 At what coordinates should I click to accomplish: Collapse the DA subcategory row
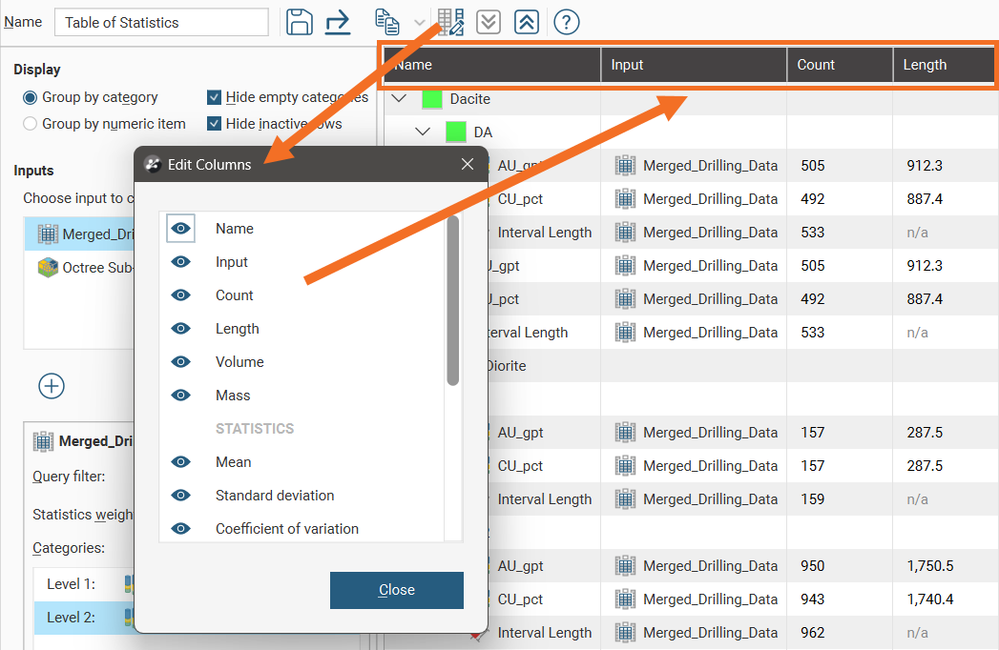tap(424, 132)
